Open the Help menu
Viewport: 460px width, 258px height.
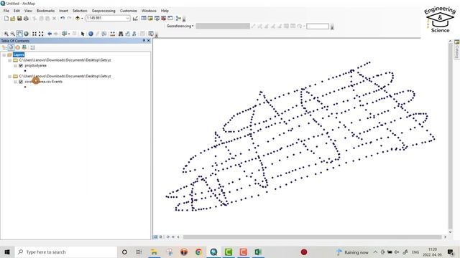point(165,11)
